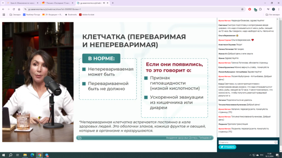Click the star emoji from Ольга Березовская

pyautogui.click(x=237, y=36)
